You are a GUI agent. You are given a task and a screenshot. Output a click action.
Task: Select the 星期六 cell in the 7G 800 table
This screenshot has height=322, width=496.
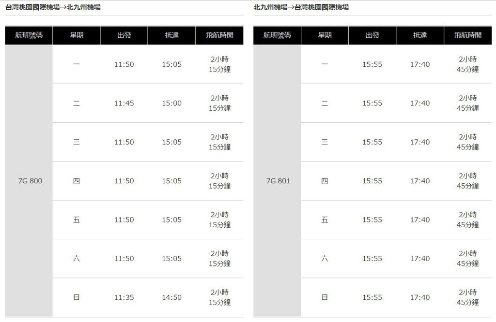pos(77,259)
